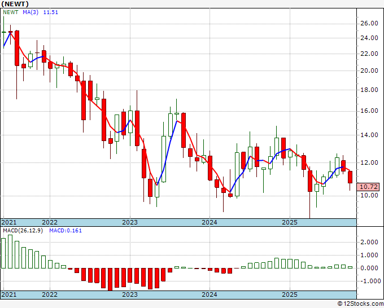Click 2022 on the MACD timeline
This screenshot has height=308, width=384.
click(x=50, y=294)
